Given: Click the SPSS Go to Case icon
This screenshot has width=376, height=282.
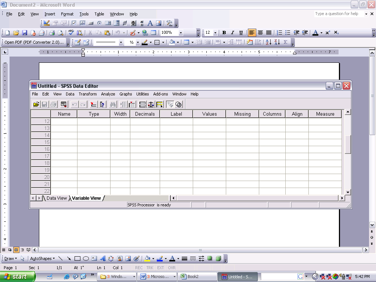Looking at the screenshot, I should coord(94,104).
